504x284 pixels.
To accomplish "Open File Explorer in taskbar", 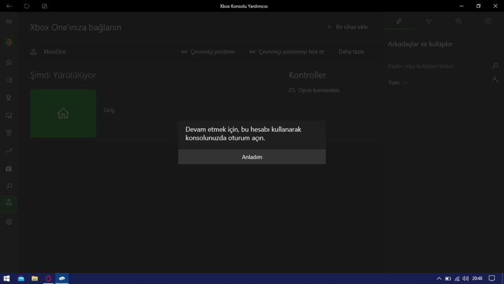I will (34, 278).
